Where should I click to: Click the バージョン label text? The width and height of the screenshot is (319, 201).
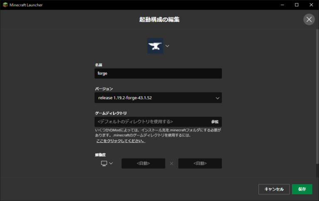[104, 89]
